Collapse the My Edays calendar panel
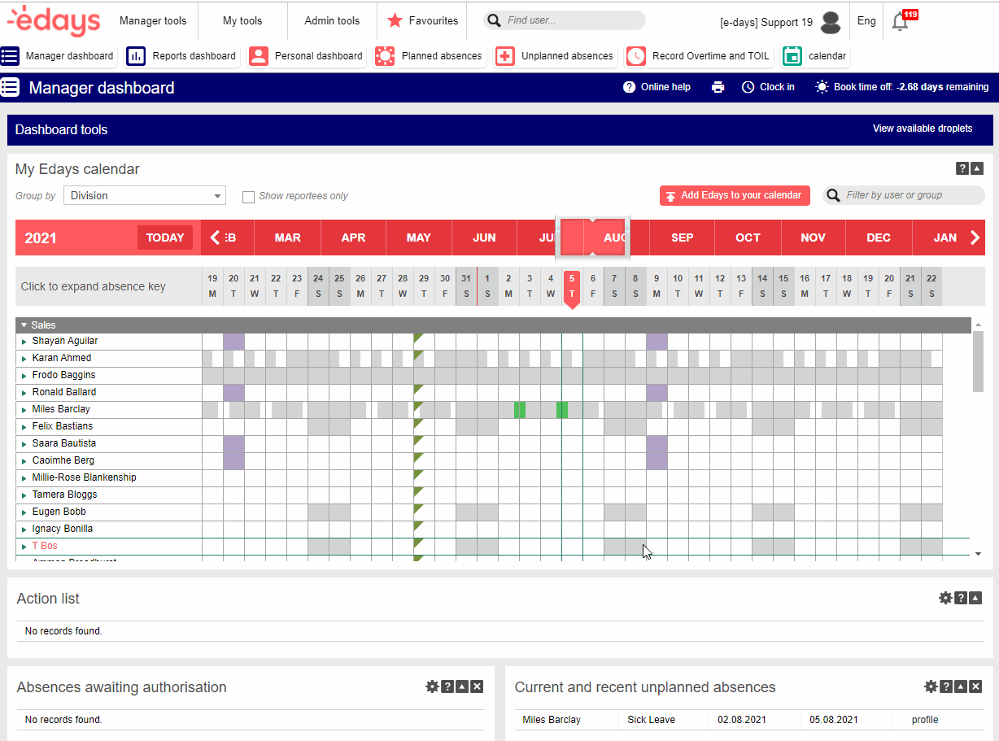Viewport: 999px width, 741px height. 977,168
